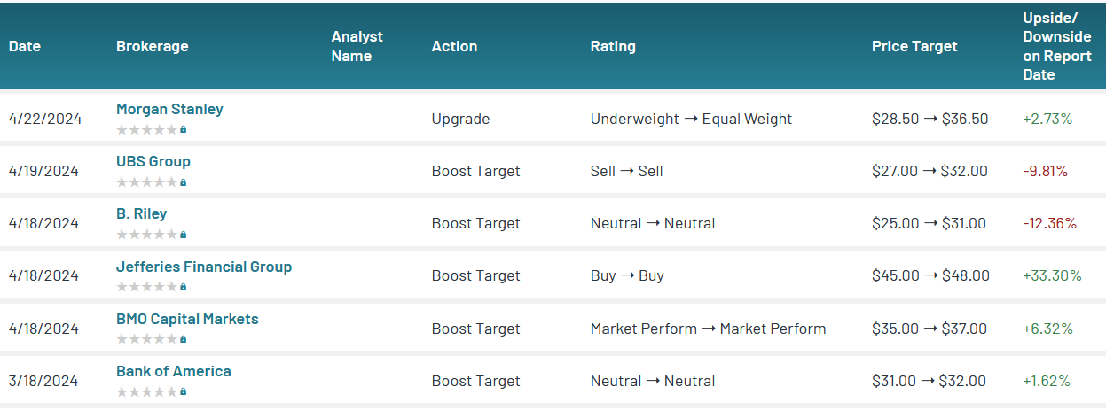Click the Price Target column header
Viewport: 1106px width, 410px height.
coord(914,47)
